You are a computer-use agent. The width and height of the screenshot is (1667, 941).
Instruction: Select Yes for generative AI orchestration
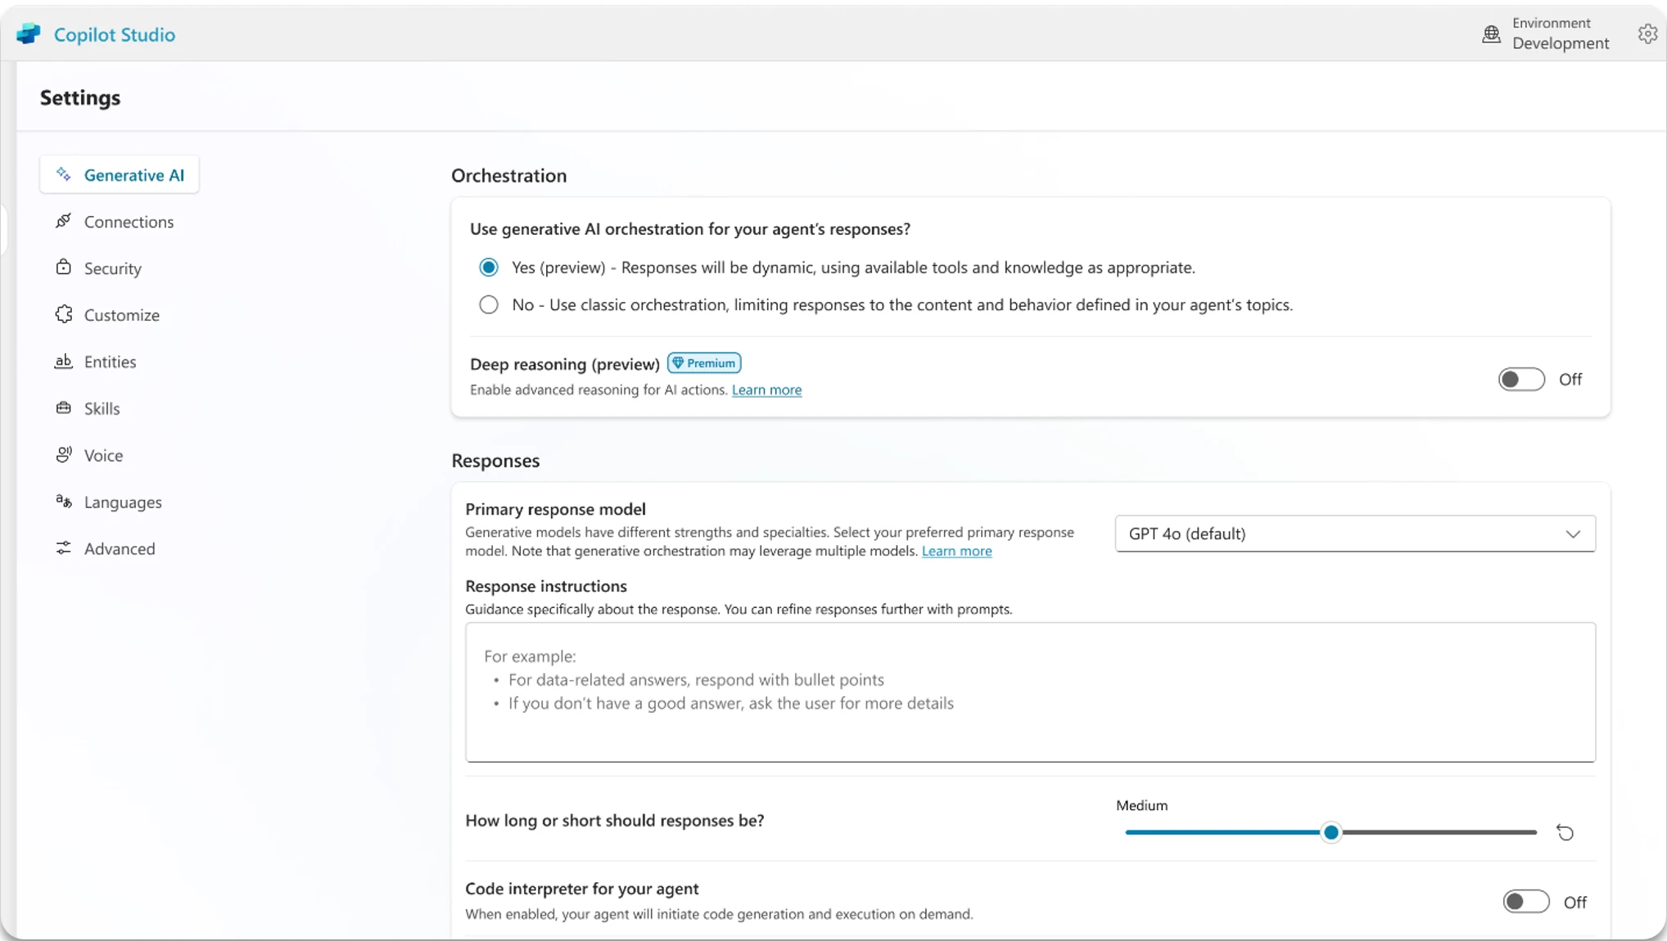(x=489, y=267)
